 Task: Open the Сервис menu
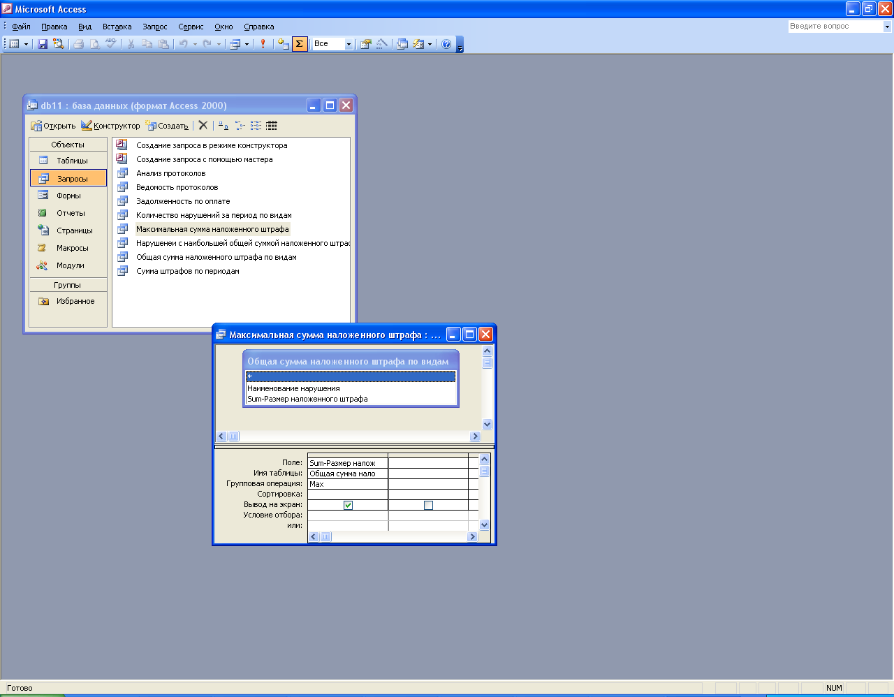point(191,27)
